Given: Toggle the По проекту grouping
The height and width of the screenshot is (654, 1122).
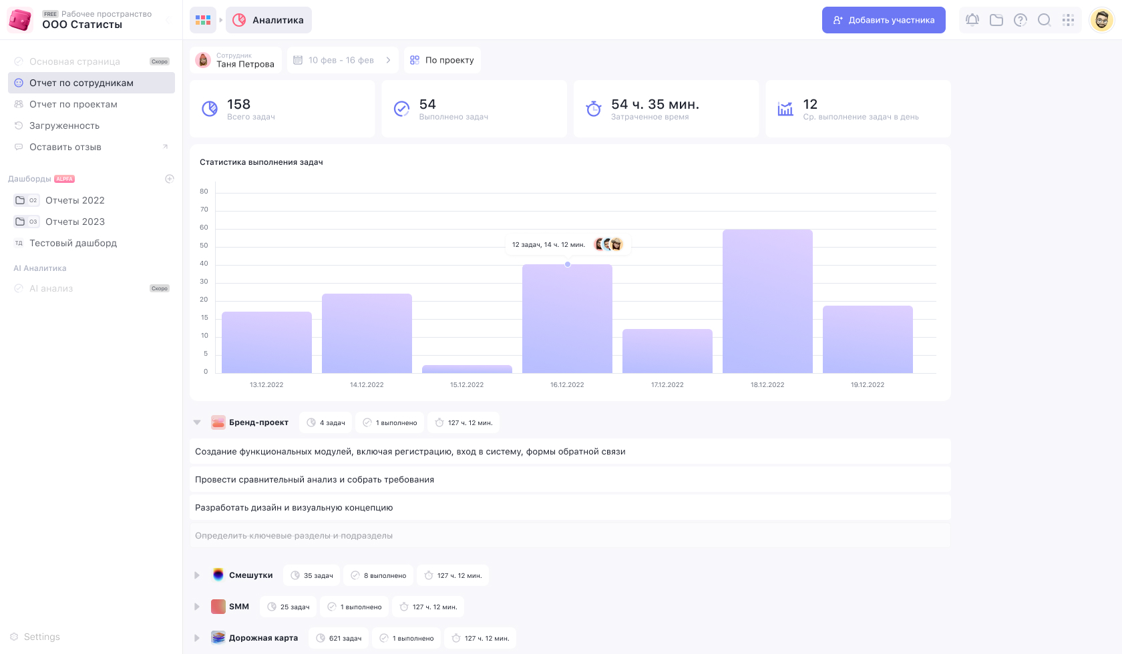Looking at the screenshot, I should click(x=442, y=60).
